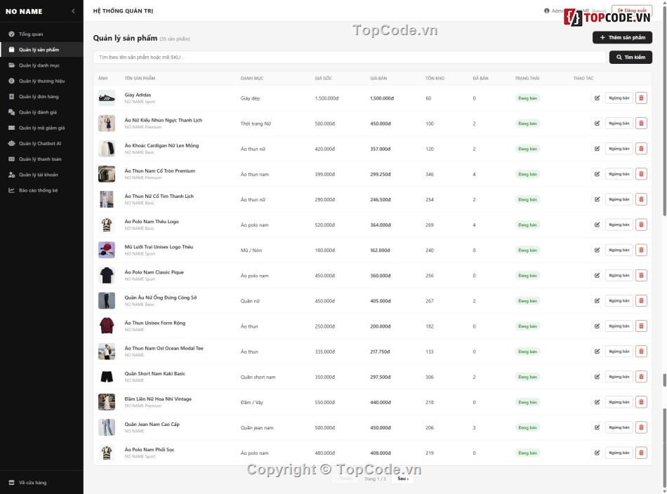Screen dimensions: 667x494
Task: Edit Áo Thun Nam Osl Ocean Modal Tee
Action: point(597,352)
